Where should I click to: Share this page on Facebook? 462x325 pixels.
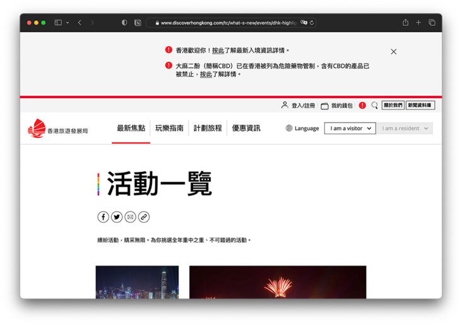click(x=103, y=217)
